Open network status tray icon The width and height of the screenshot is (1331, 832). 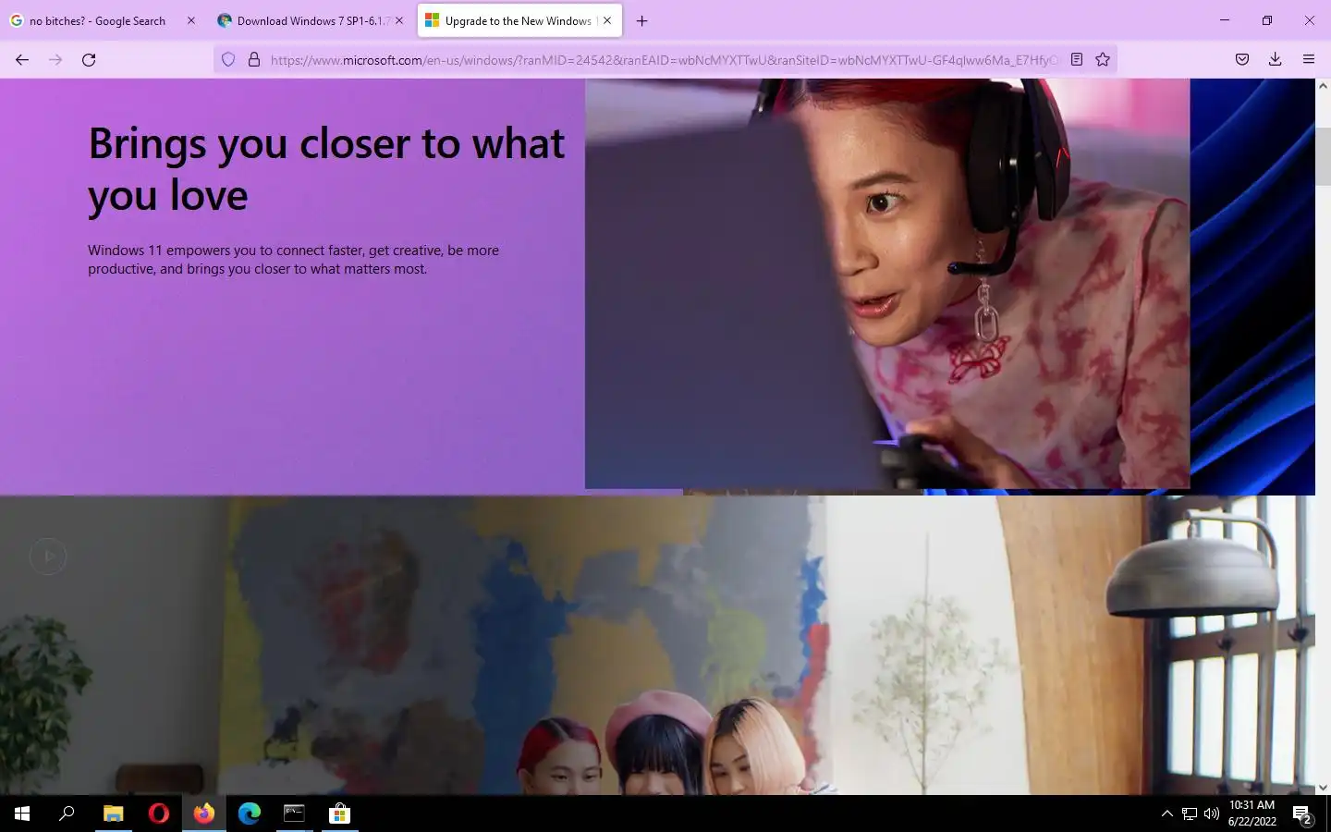[x=1190, y=814]
